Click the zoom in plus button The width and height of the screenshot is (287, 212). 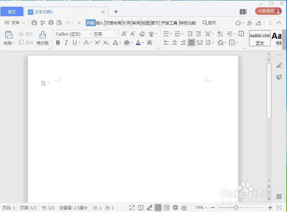click(270, 207)
